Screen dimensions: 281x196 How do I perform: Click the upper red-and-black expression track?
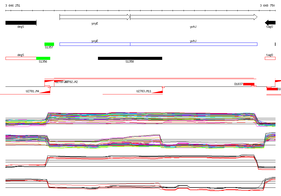(140, 162)
